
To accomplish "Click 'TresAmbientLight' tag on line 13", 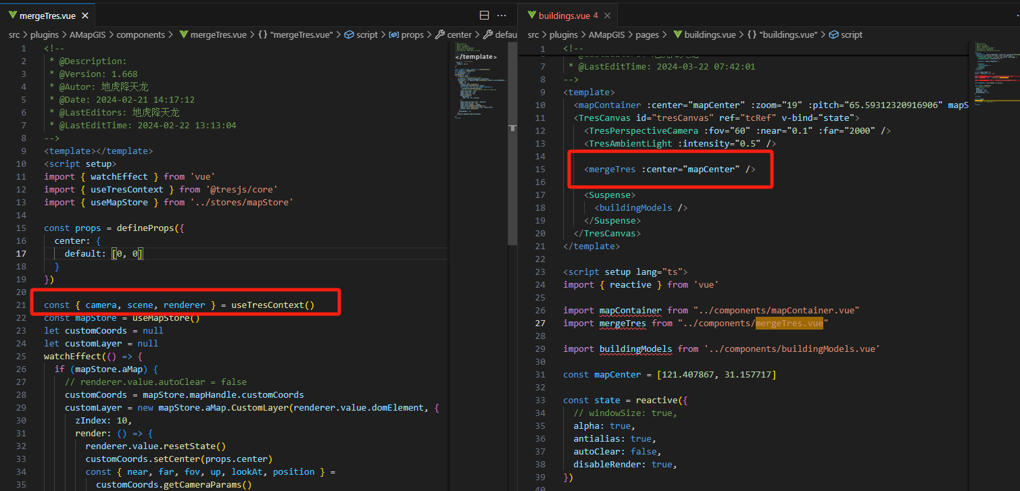I will coord(631,143).
